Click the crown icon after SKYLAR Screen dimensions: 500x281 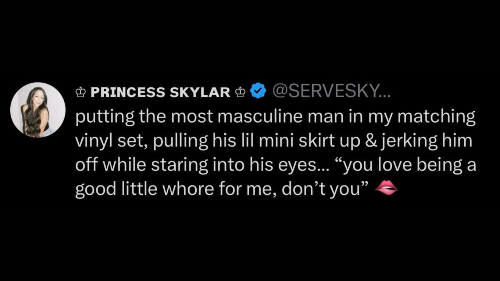pos(240,92)
